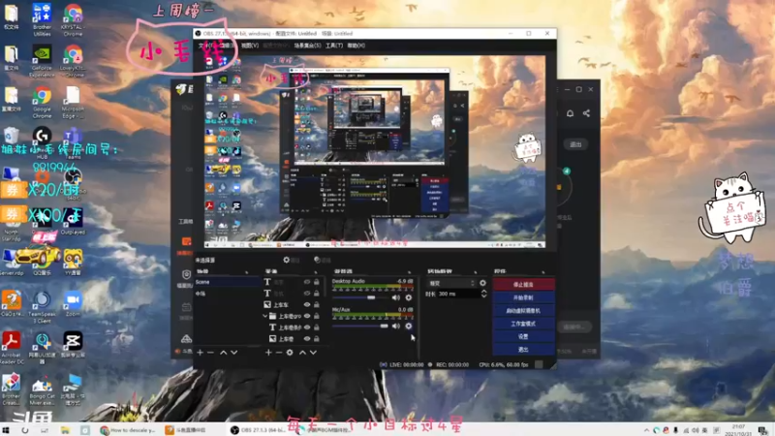The width and height of the screenshot is (775, 436).
Task: Open Scenes dock popout icon
Action: click(246, 271)
